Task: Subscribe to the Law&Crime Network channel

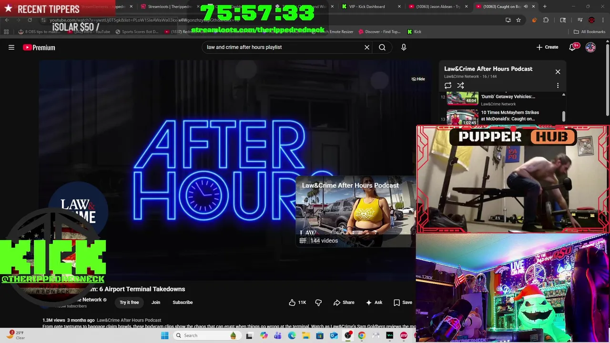Action: 183,303
